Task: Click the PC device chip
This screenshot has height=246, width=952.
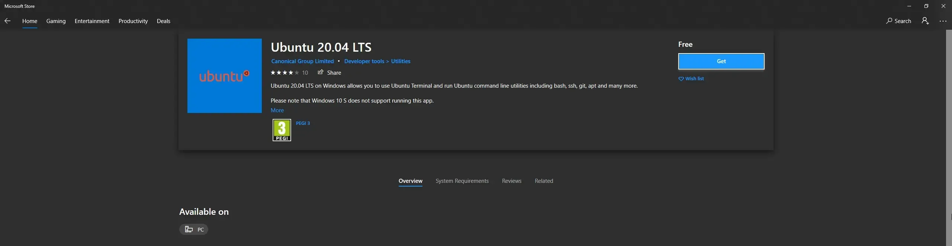Action: [194, 229]
